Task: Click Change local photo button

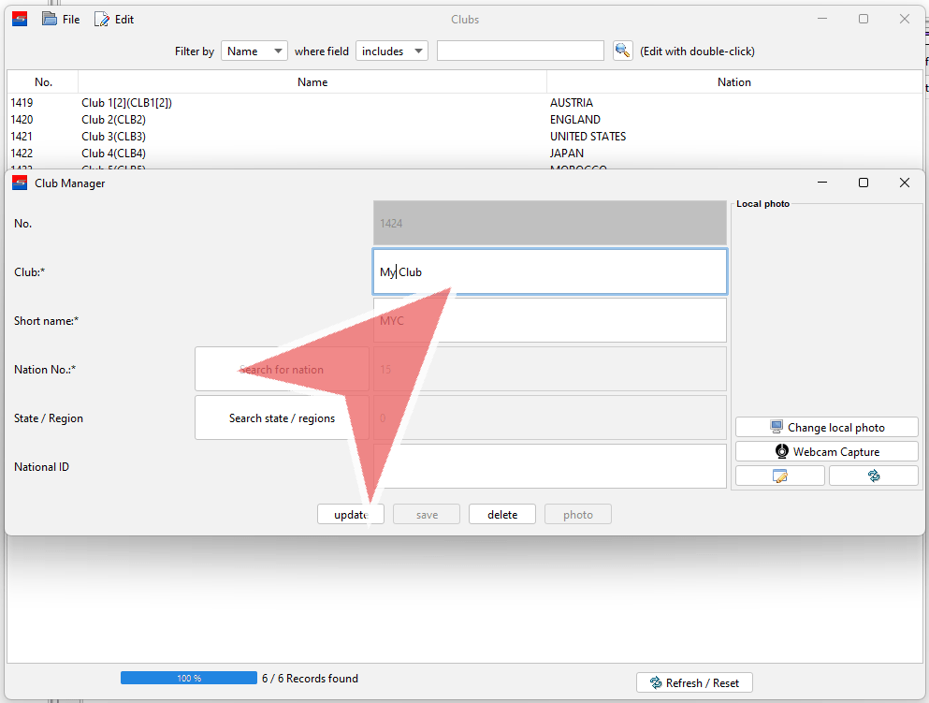Action: tap(826, 428)
